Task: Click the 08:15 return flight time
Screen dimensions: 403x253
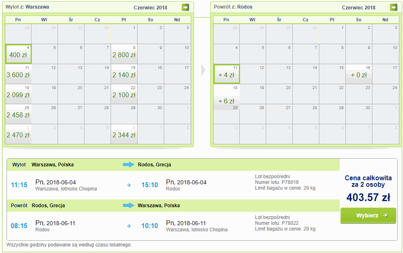Action: (19, 226)
